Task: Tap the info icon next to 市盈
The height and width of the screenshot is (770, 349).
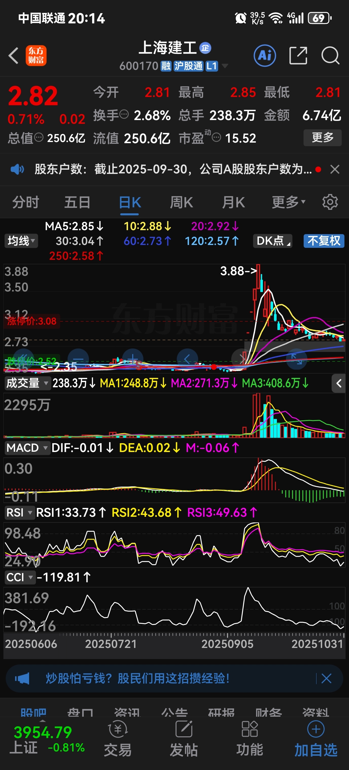Action: (x=216, y=137)
